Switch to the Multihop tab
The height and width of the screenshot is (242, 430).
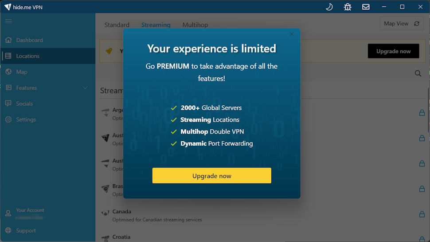[x=195, y=25]
